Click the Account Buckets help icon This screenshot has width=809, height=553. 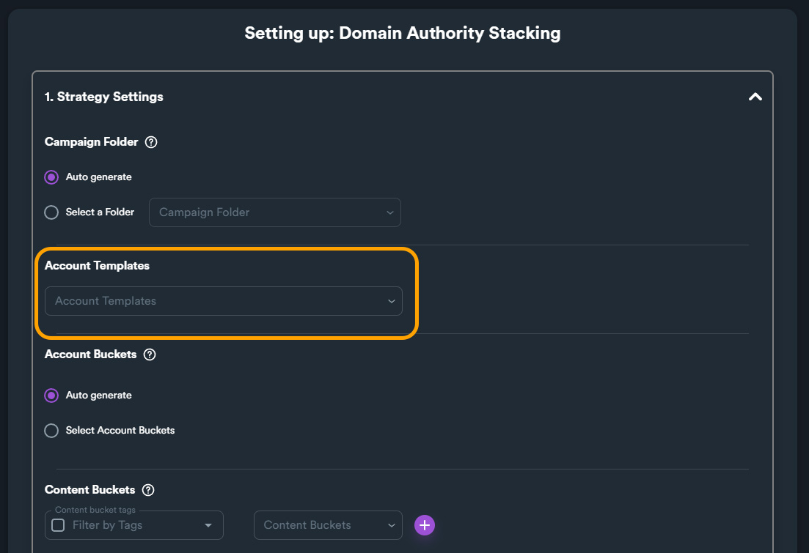pos(150,355)
